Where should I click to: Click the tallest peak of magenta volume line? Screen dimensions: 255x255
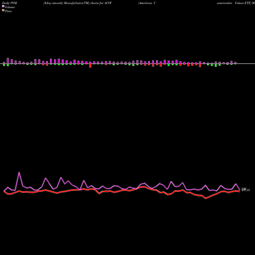(19, 172)
